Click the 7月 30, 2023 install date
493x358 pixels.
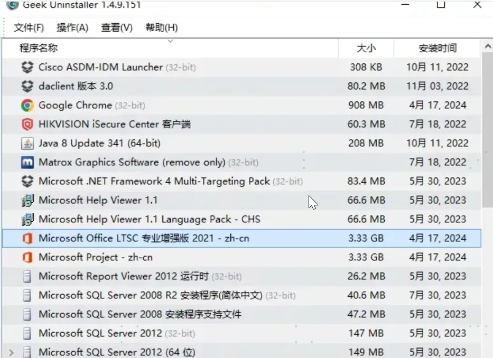[x=438, y=296]
